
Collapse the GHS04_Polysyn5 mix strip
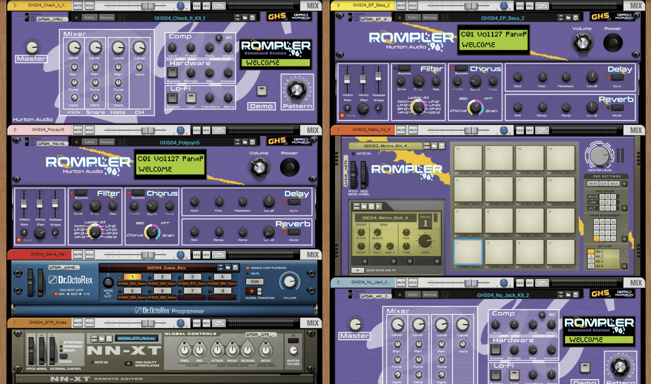pos(15,130)
